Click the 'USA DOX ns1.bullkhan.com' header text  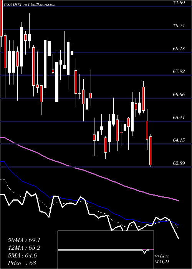click(29, 5)
